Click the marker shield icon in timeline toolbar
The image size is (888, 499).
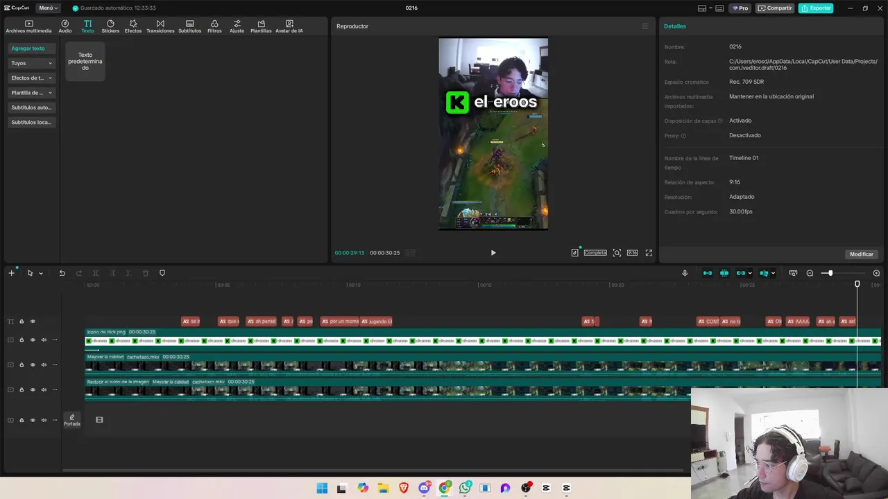(162, 273)
